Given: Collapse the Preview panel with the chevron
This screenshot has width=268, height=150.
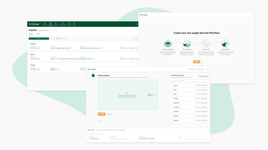Looking at the screenshot, I should pos(208,130).
